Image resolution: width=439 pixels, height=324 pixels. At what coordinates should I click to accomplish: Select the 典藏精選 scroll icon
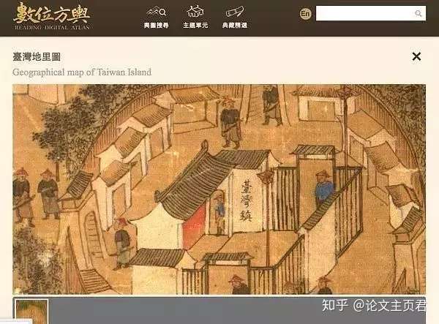[x=235, y=12]
